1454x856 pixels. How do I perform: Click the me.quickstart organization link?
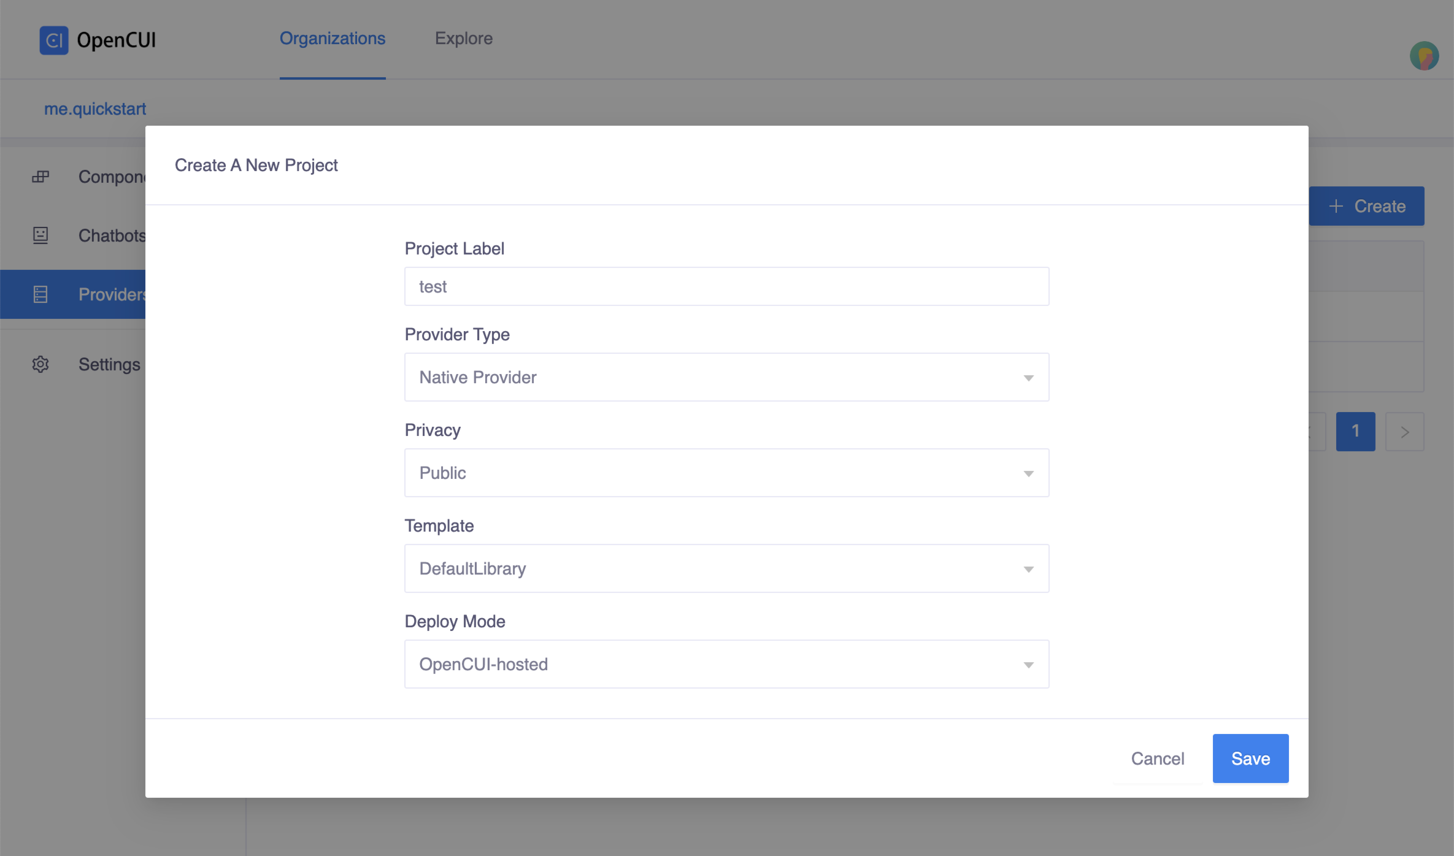(x=95, y=109)
